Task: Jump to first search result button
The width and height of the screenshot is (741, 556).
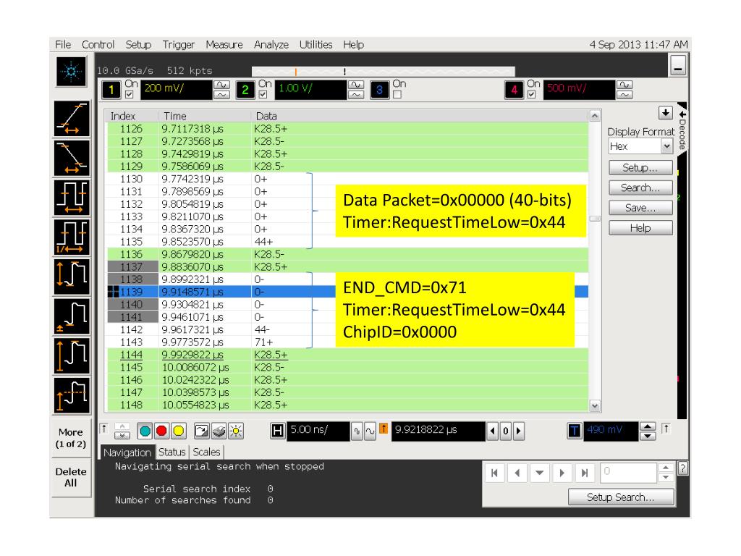Action: pos(495,473)
